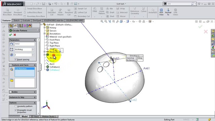The width and height of the screenshot is (215, 121).
Task: Click the Mirror tool
Action: [121, 16]
